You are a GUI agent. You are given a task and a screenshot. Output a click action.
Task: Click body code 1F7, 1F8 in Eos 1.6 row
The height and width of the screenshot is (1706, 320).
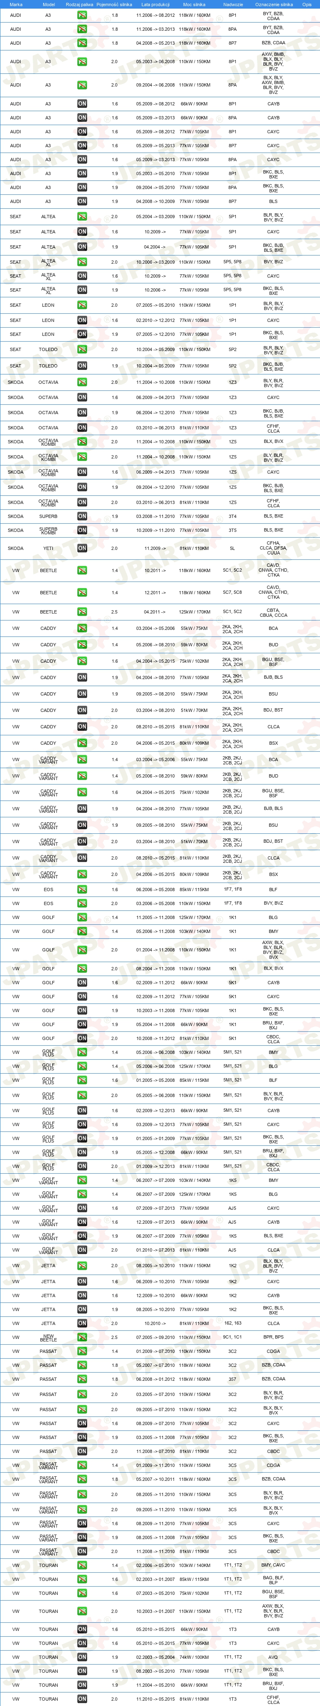(x=232, y=889)
